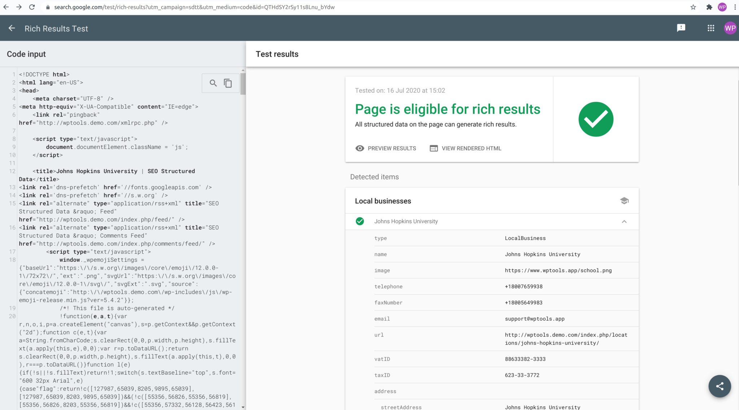Select the code search magnifier icon

point(212,83)
